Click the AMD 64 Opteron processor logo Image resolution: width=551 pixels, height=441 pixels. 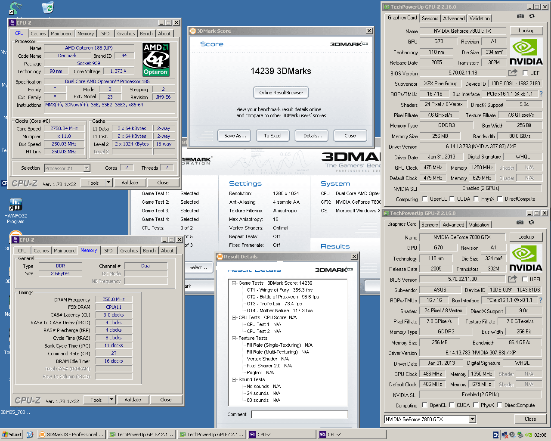click(156, 59)
